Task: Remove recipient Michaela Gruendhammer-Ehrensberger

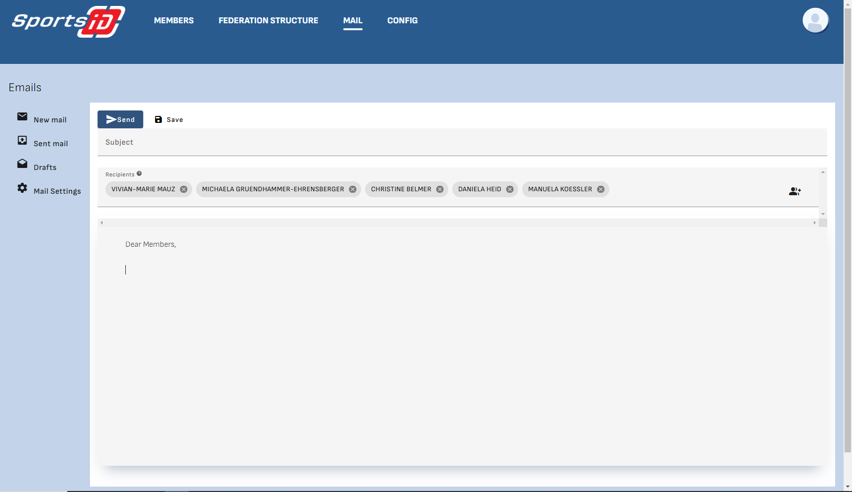Action: [353, 189]
